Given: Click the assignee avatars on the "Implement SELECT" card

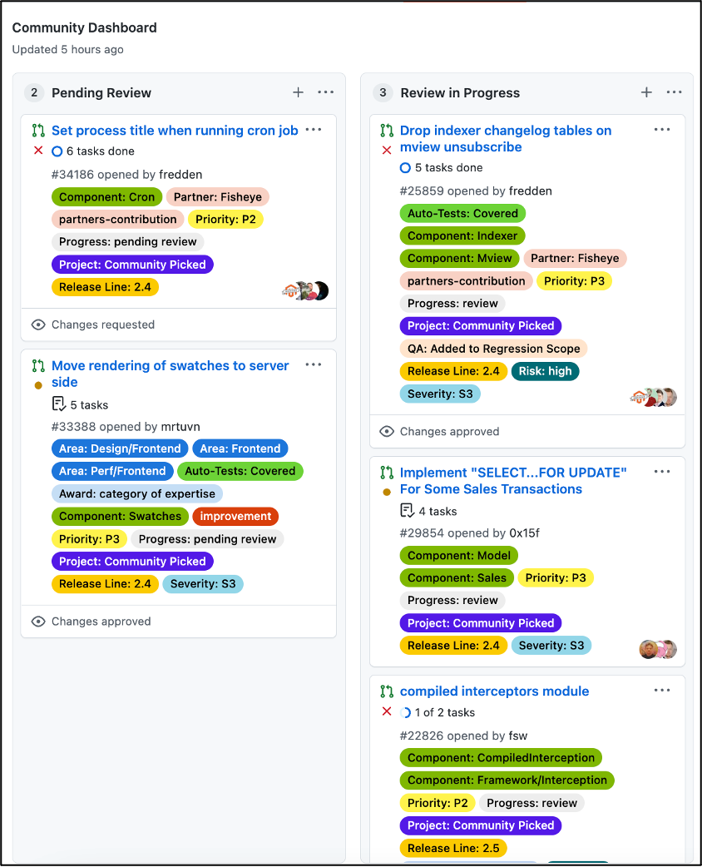Looking at the screenshot, I should point(658,649).
